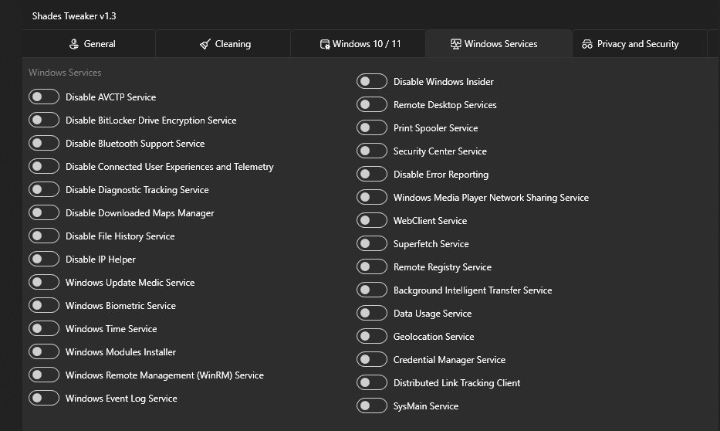720x431 pixels.
Task: Toggle Windows Biometric Service switch
Action: point(44,305)
